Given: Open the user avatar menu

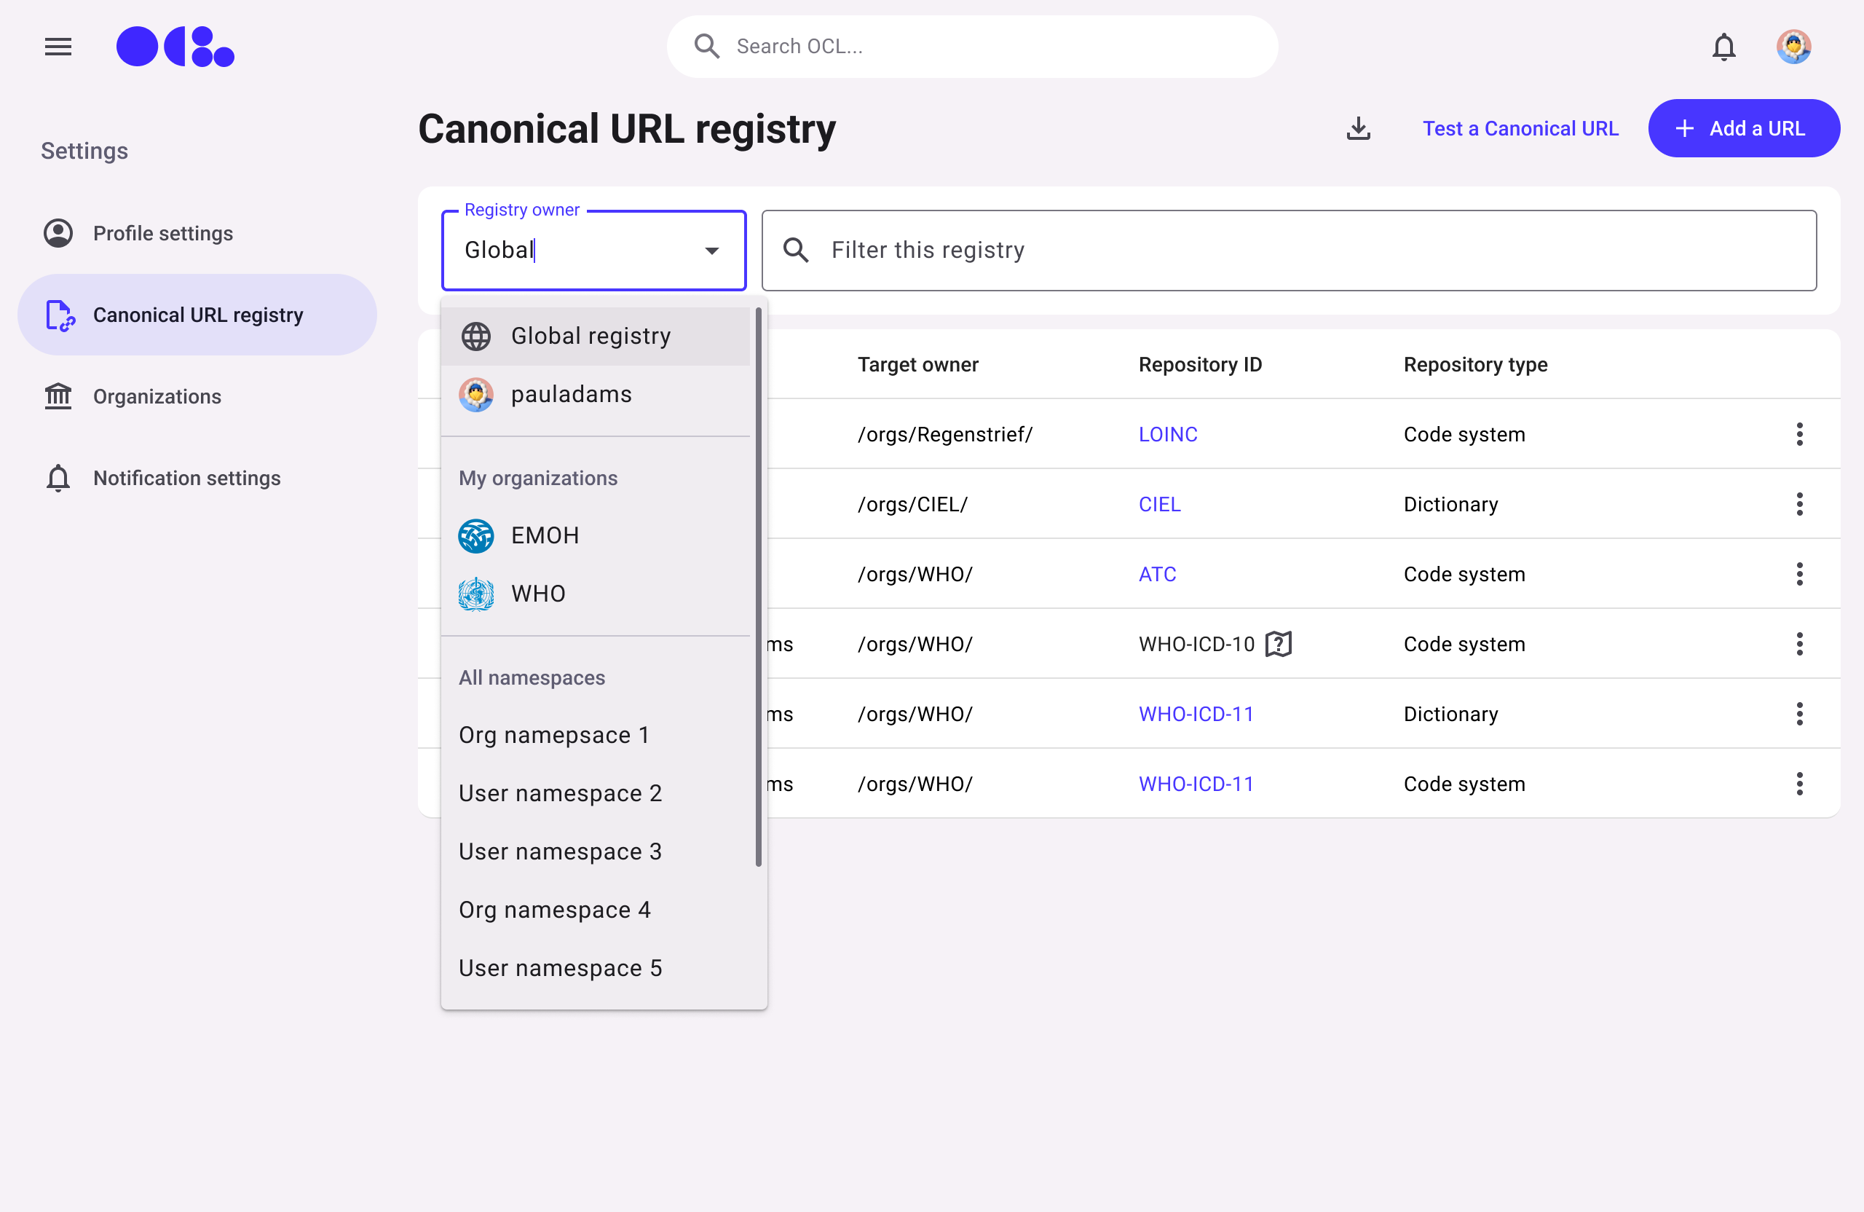Looking at the screenshot, I should (1793, 47).
